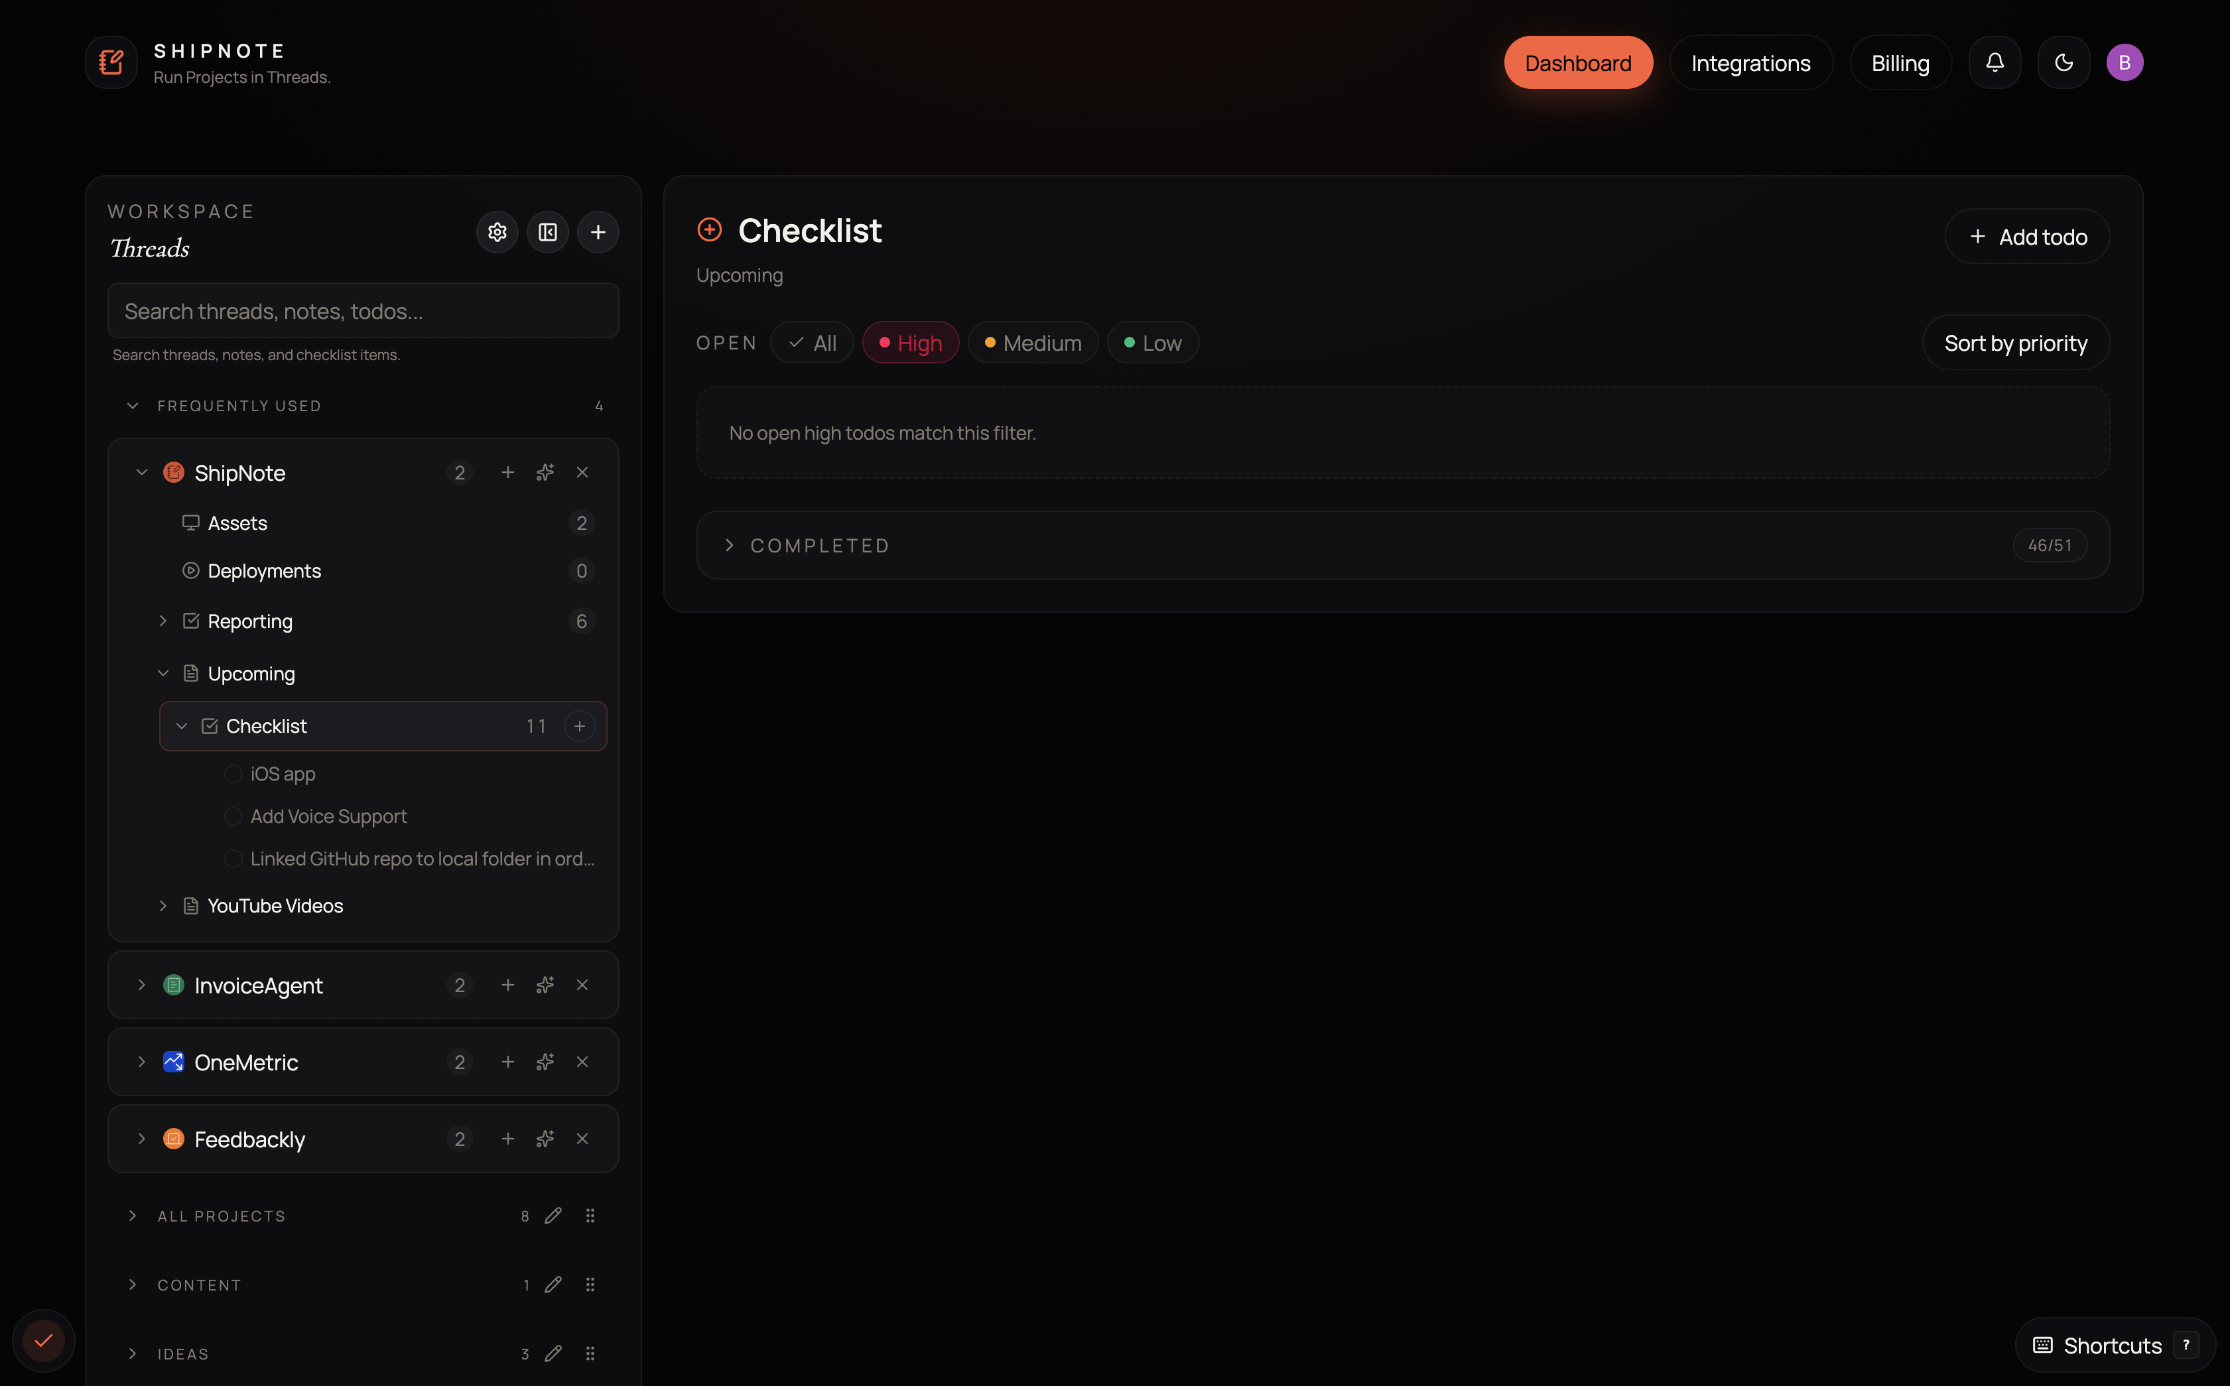Click the ShipNote logo icon
Image resolution: width=2230 pixels, height=1386 pixels.
click(112, 62)
